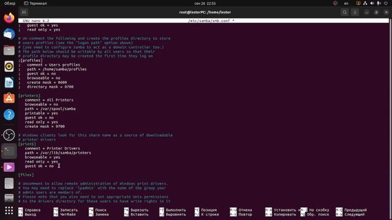This screenshot has height=220, width=392.
Task: Click the Выровнять shortcut label
Action: click(x=176, y=215)
